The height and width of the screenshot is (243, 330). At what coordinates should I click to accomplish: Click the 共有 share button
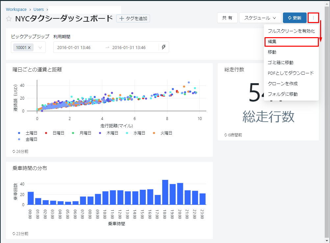pos(227,18)
